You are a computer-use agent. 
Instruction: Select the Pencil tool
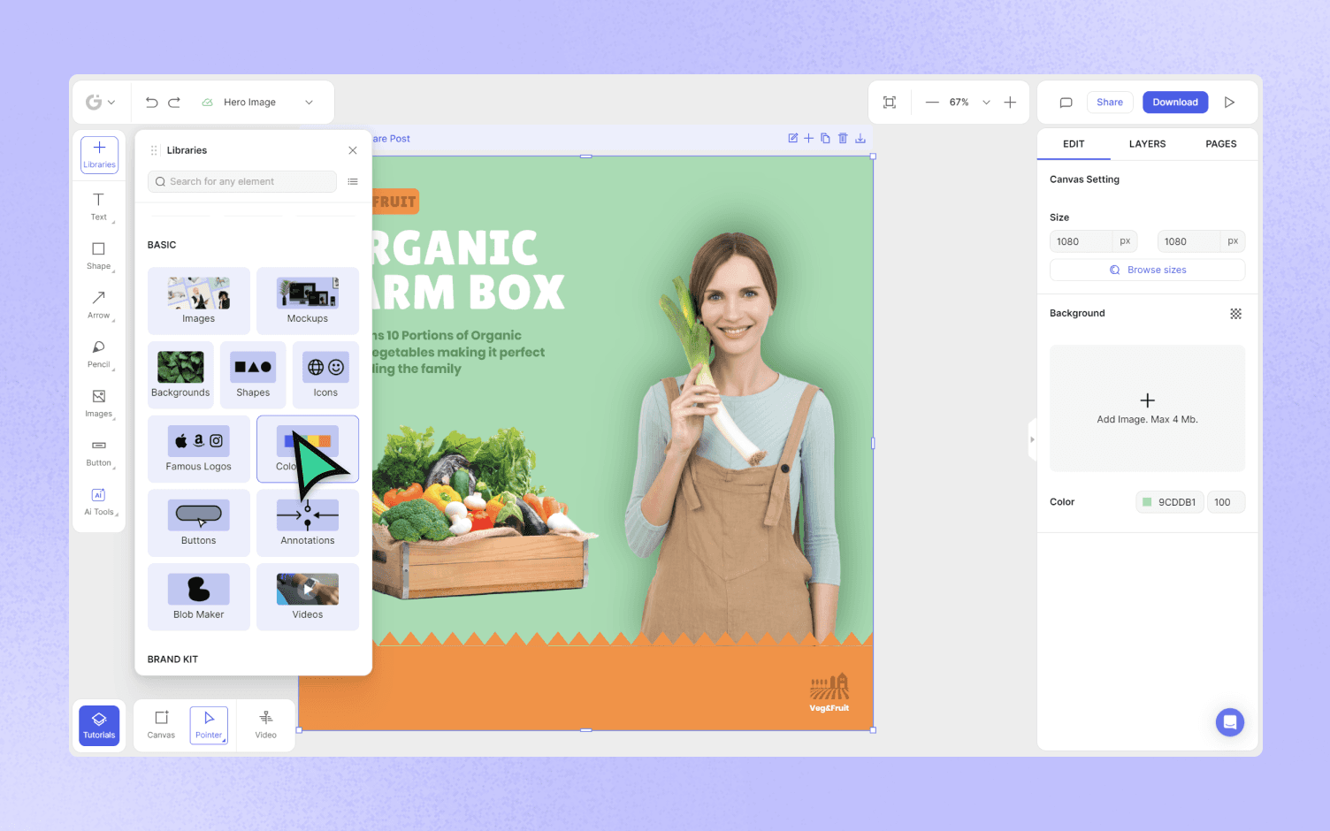click(x=98, y=354)
